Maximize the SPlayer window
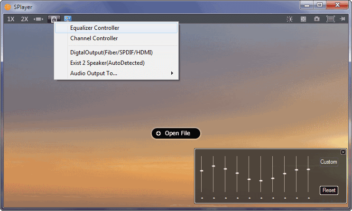 pyautogui.click(x=320, y=5)
